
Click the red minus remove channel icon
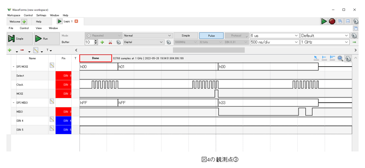click(22, 50)
